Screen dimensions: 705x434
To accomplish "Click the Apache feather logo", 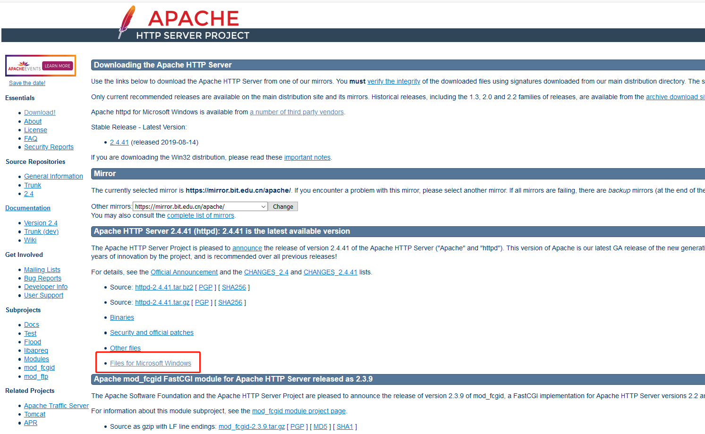I will (127, 22).
